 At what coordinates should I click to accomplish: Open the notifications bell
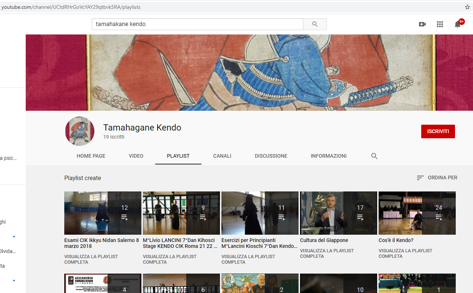pyautogui.click(x=458, y=25)
